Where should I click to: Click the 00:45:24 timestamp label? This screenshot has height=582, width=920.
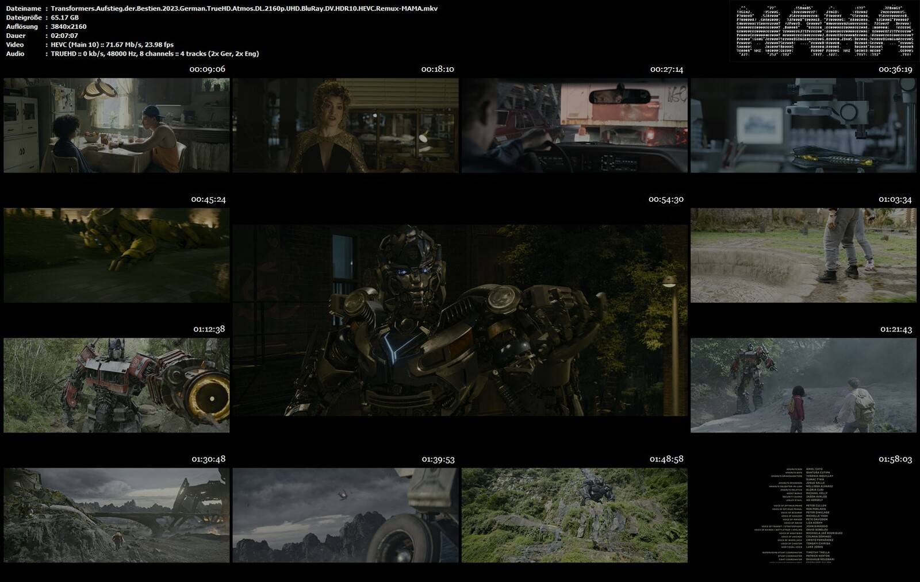click(209, 199)
